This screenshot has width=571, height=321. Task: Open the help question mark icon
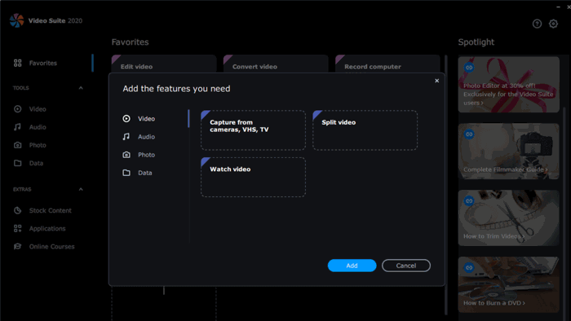537,24
